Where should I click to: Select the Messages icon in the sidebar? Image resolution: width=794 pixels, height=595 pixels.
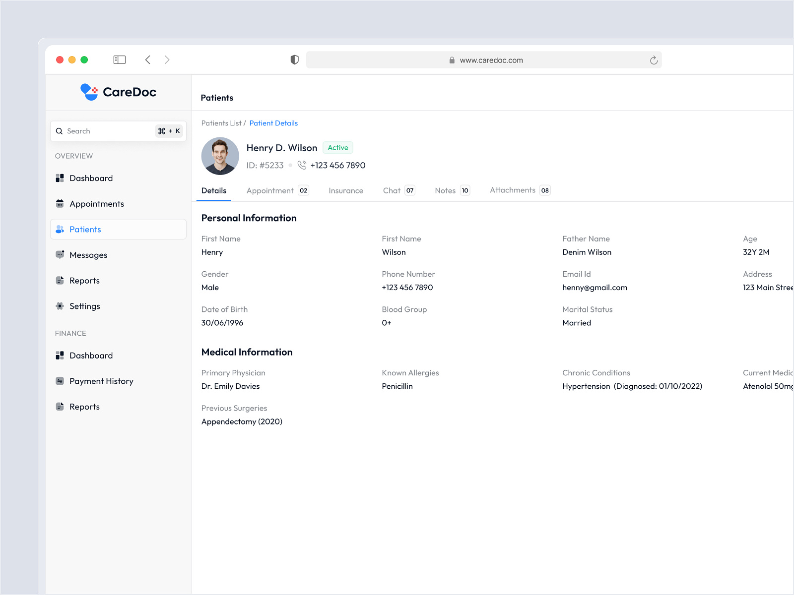[x=60, y=255]
